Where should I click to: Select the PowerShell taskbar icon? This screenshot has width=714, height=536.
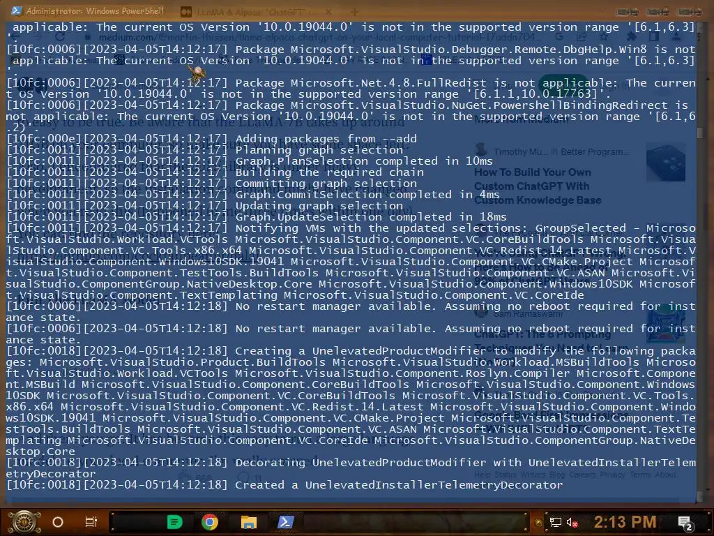click(285, 522)
